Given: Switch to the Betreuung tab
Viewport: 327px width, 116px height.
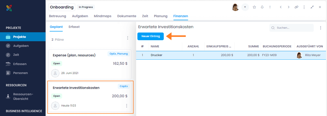Looking at the screenshot, I should click(58, 16).
